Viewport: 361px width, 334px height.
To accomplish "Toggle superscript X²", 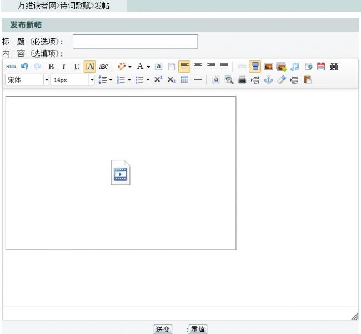I will tap(158, 79).
